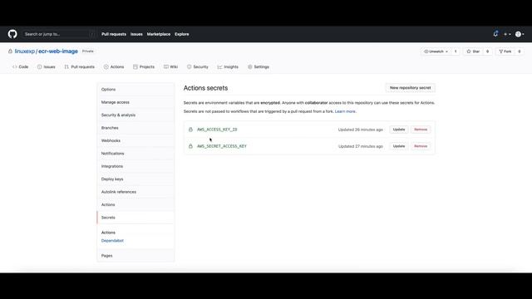Open the user avatar menu
The image size is (532, 299).
[520, 34]
